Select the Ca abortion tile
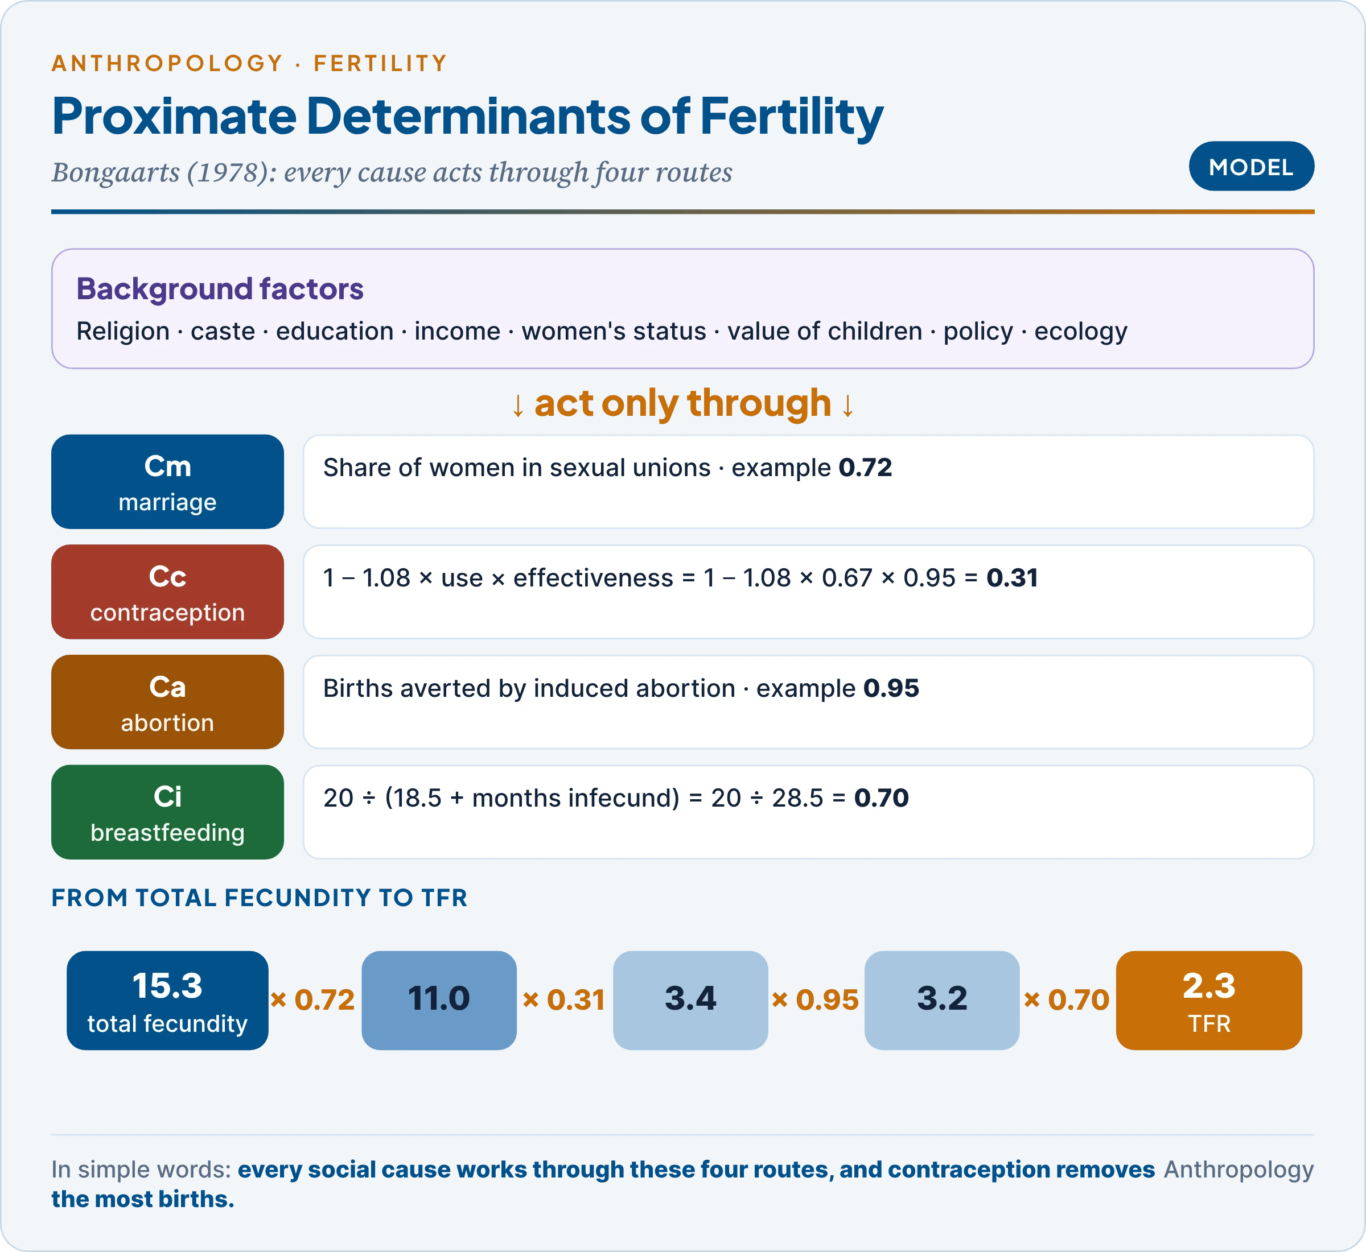1366x1252 pixels. 167,702
